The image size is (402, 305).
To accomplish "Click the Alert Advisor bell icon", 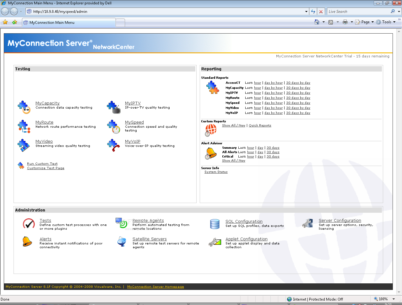I will (x=211, y=153).
